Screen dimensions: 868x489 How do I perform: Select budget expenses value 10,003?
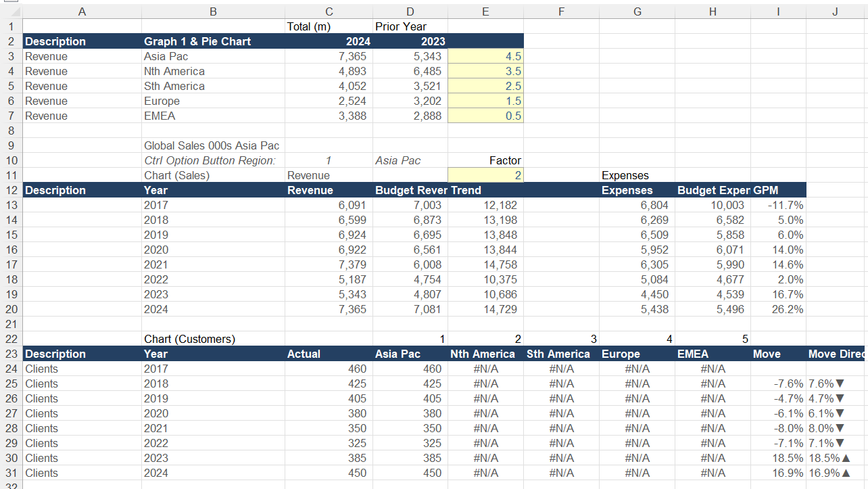[713, 205]
